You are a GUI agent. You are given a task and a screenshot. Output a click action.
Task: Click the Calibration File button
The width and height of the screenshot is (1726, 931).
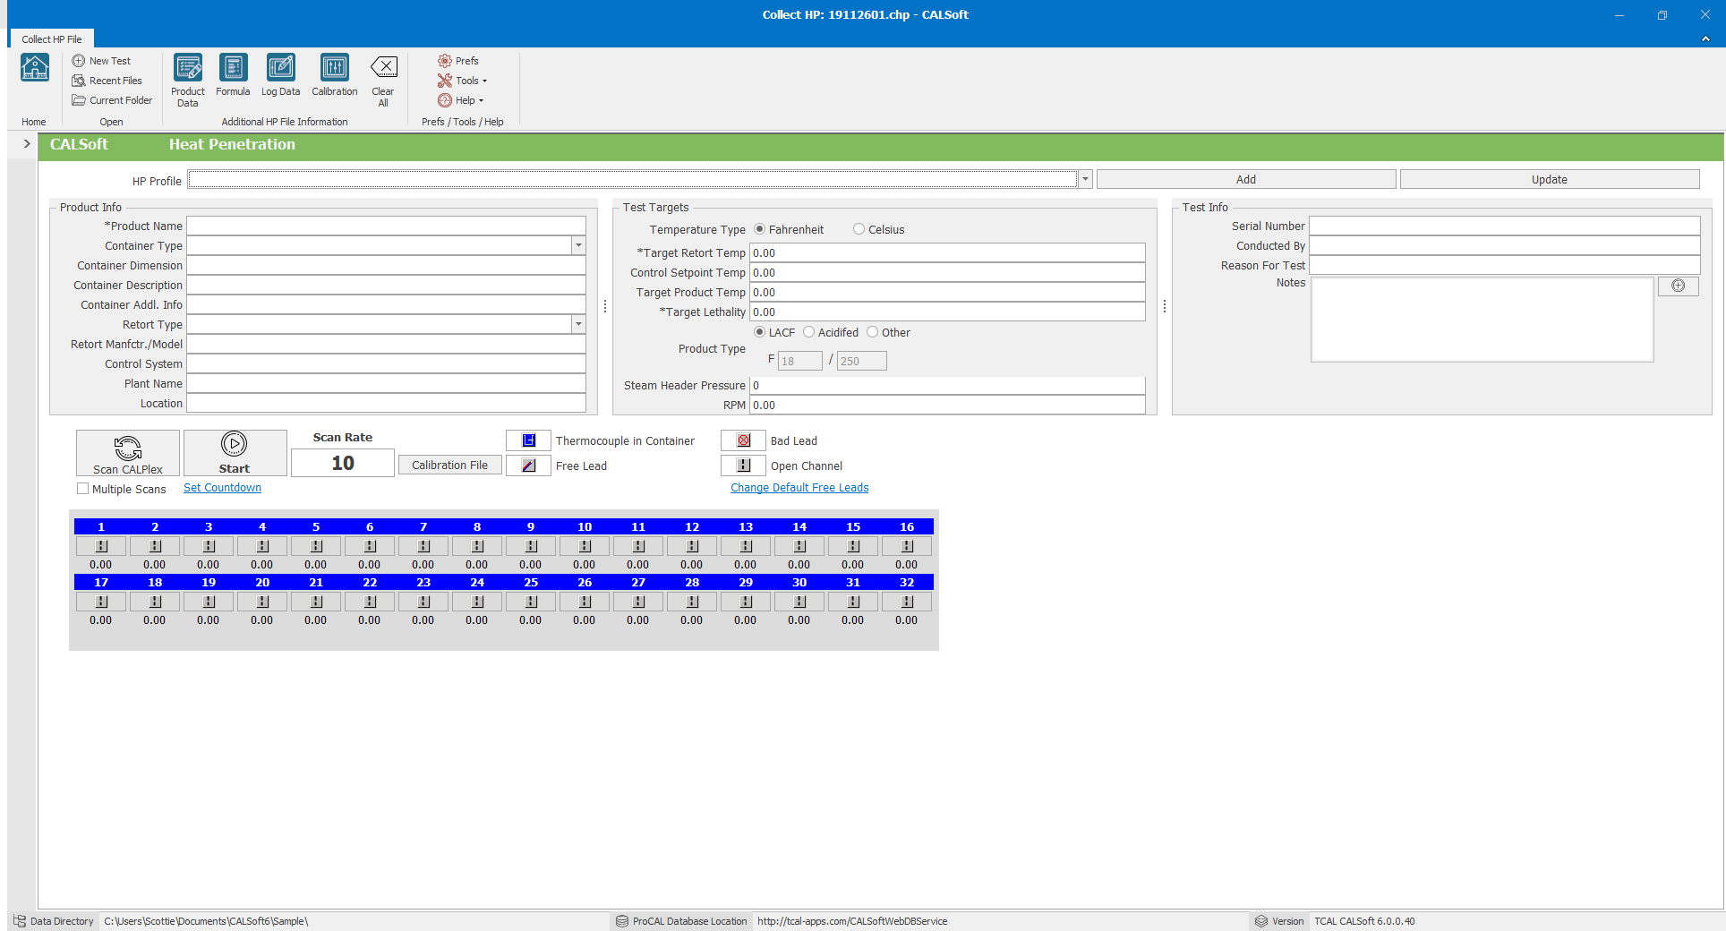pyautogui.click(x=450, y=465)
